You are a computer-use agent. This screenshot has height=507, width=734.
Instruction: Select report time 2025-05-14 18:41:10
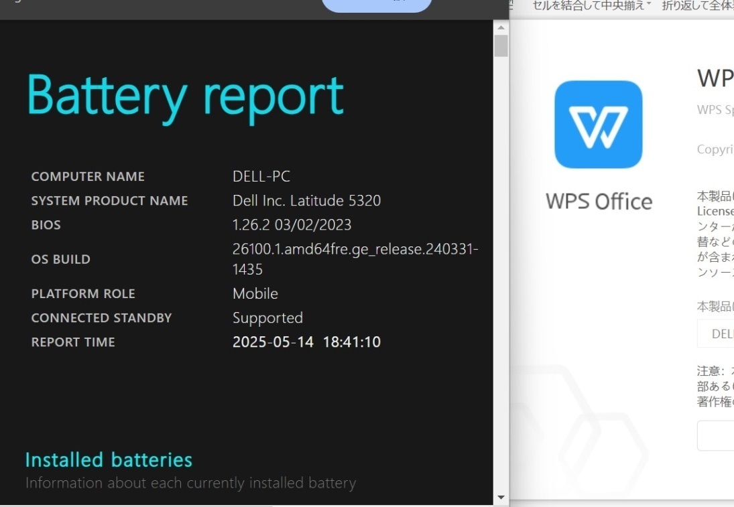pos(306,342)
